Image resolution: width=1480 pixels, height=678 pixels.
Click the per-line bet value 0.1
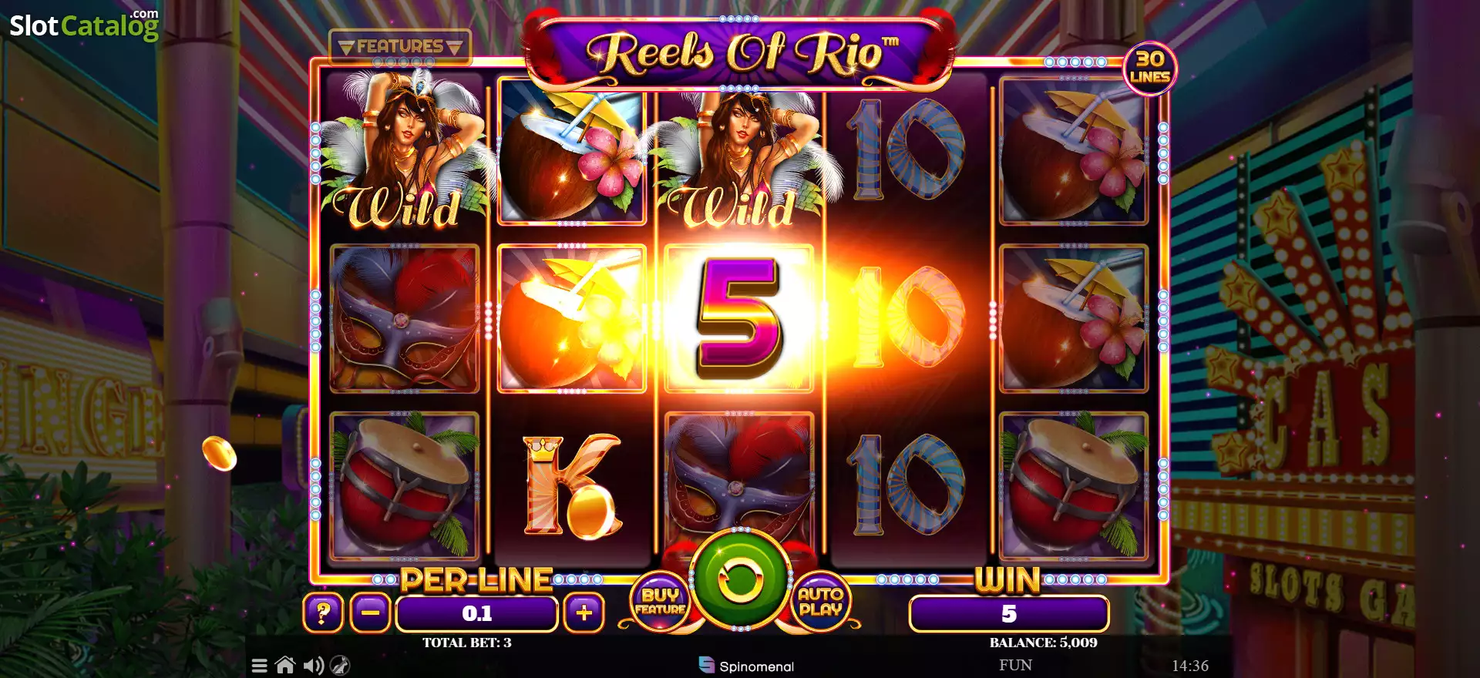(476, 613)
